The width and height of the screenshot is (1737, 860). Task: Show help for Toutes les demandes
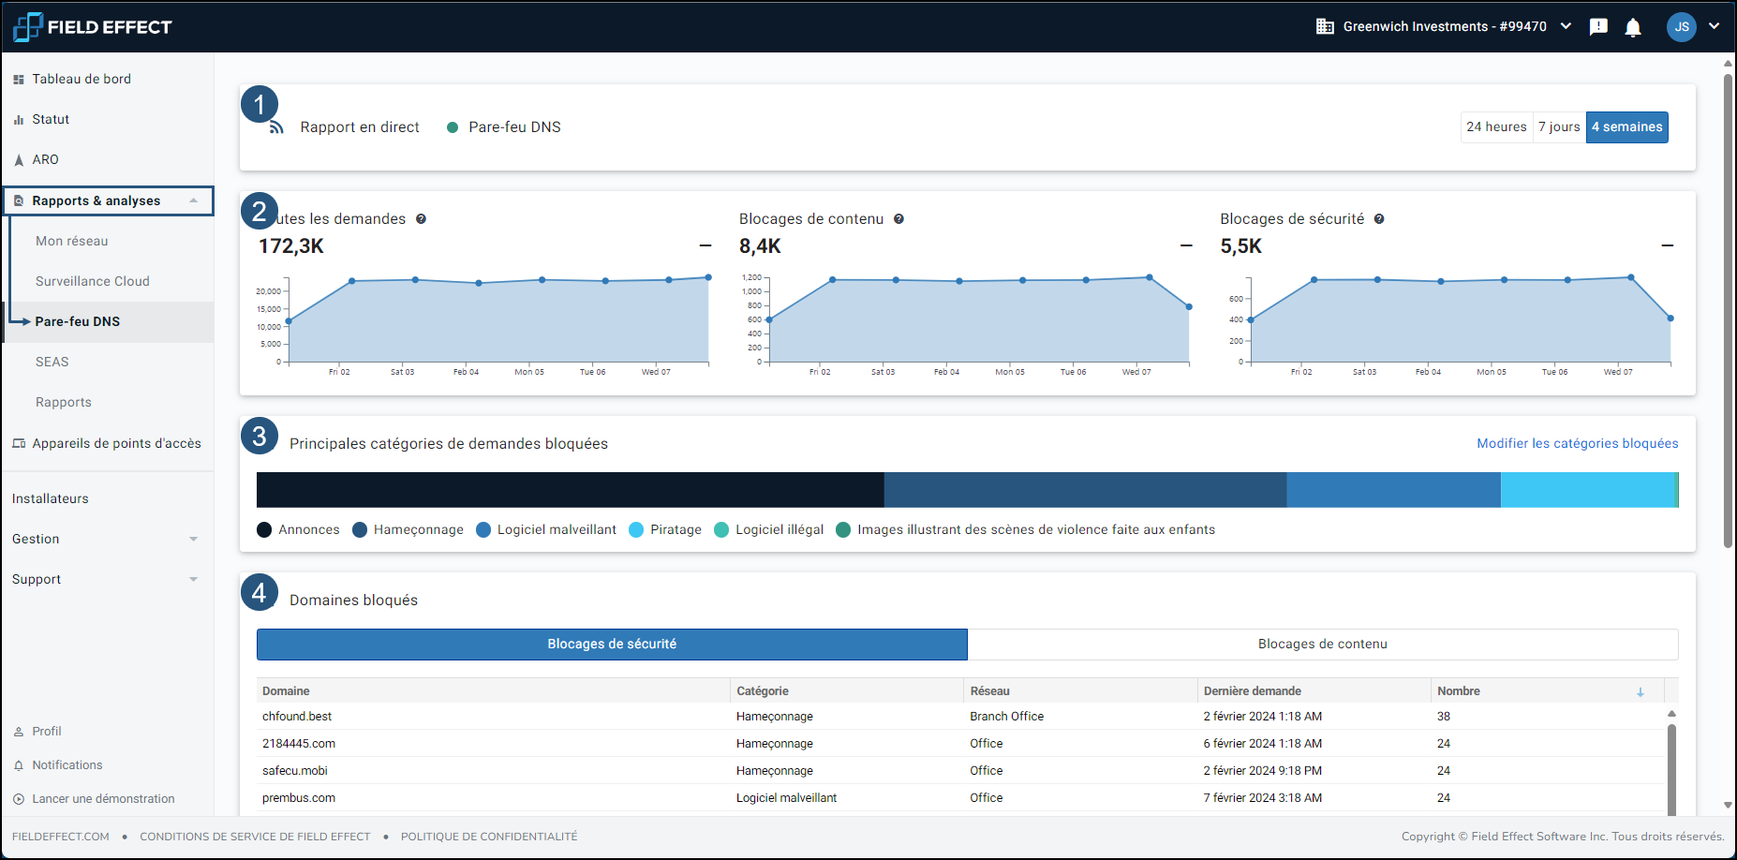pyautogui.click(x=422, y=219)
